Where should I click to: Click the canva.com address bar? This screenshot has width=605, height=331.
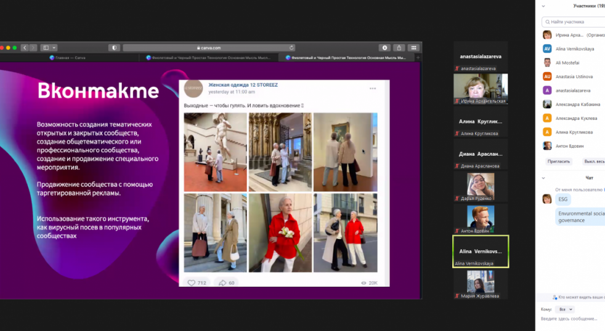[209, 48]
